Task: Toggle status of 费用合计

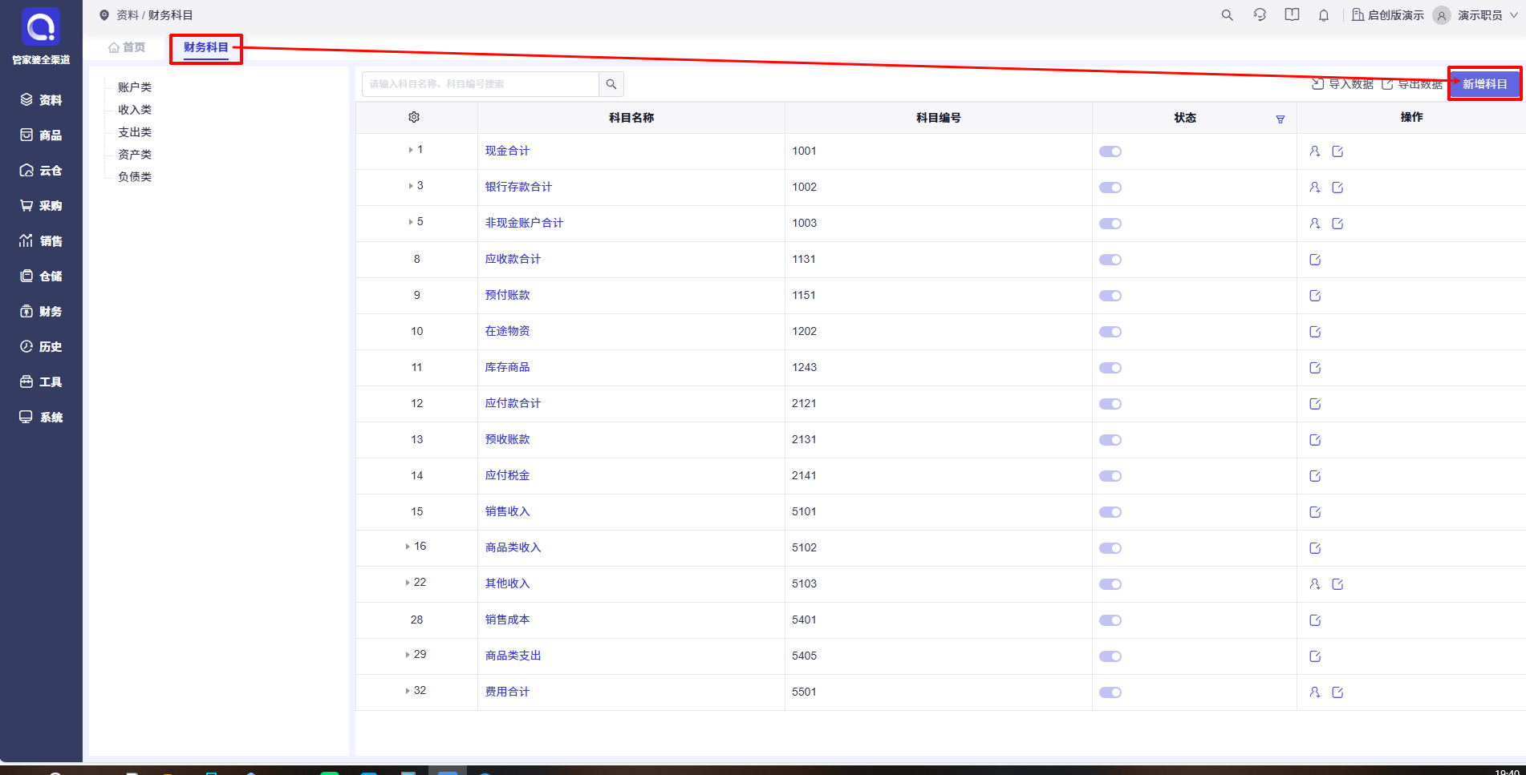Action: point(1110,692)
